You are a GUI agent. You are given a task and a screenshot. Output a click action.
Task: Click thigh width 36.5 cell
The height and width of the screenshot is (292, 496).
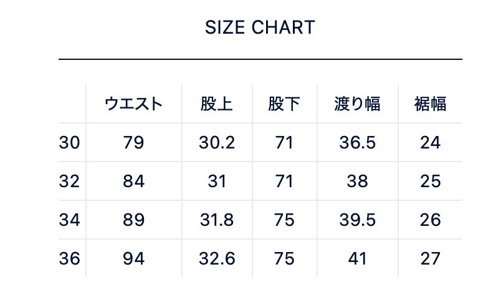pyautogui.click(x=357, y=143)
